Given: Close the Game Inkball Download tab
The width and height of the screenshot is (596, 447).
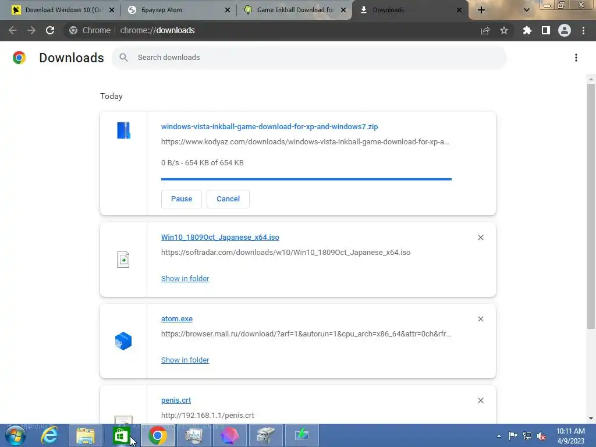Looking at the screenshot, I should [x=343, y=10].
